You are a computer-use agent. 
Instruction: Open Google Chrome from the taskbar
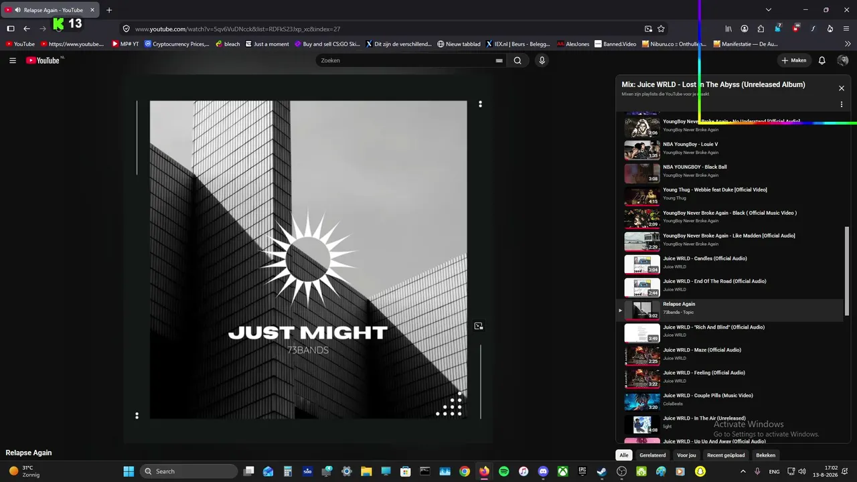point(465,471)
